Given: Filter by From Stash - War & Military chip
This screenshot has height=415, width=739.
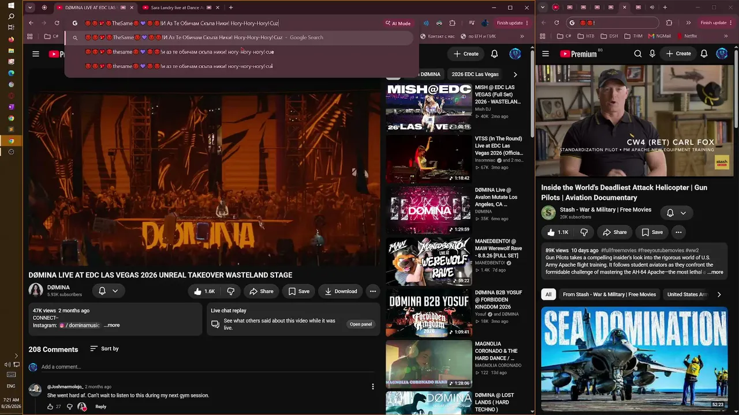Looking at the screenshot, I should point(609,295).
